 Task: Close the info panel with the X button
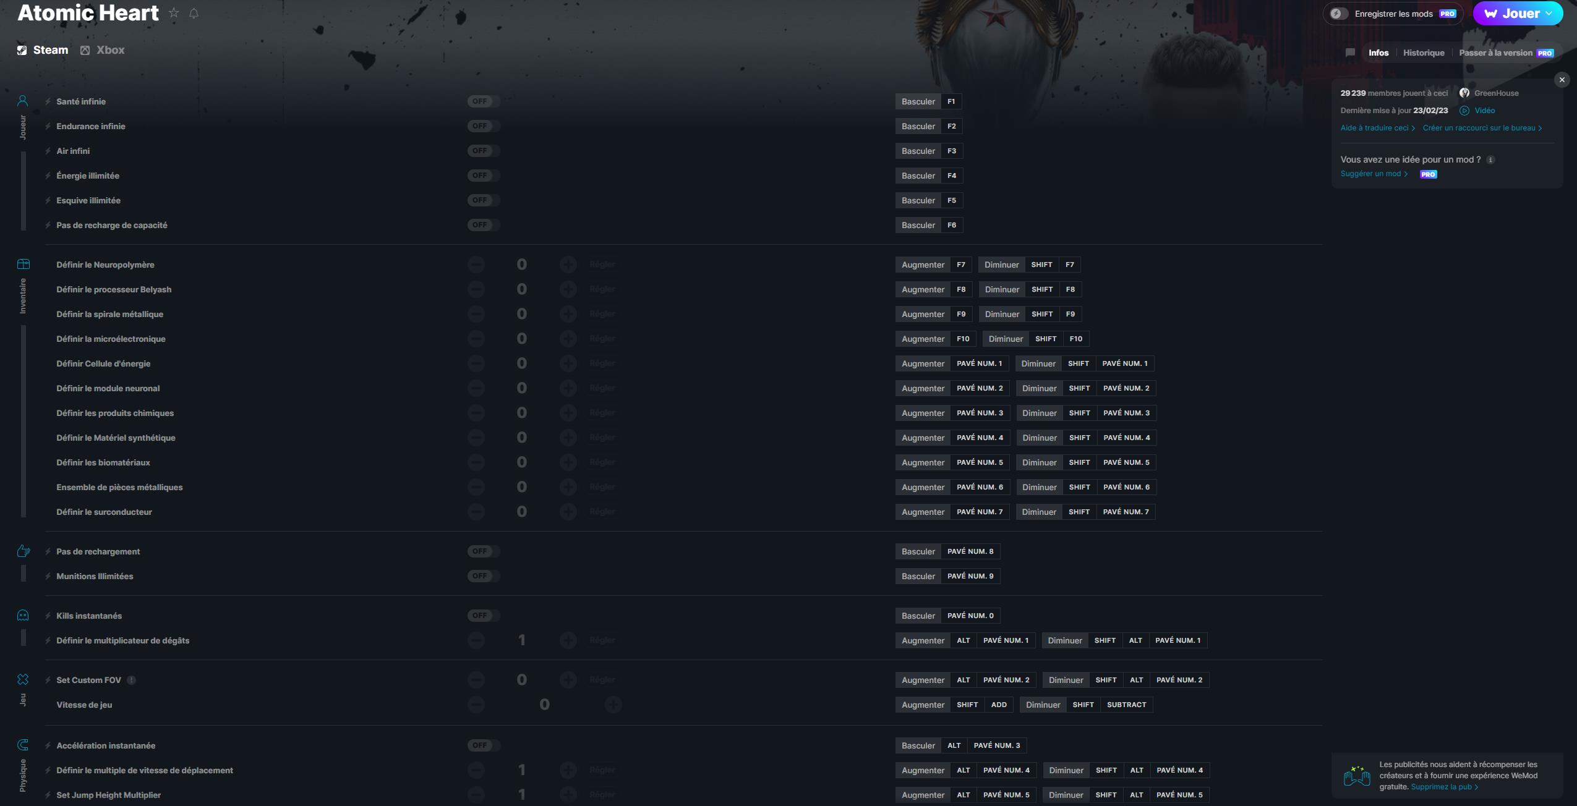(x=1563, y=79)
